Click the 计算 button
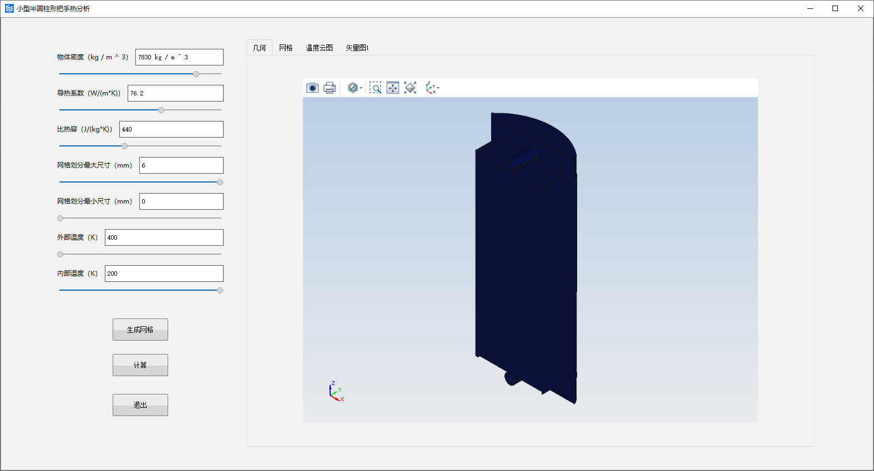Image resolution: width=874 pixels, height=471 pixels. 140,365
